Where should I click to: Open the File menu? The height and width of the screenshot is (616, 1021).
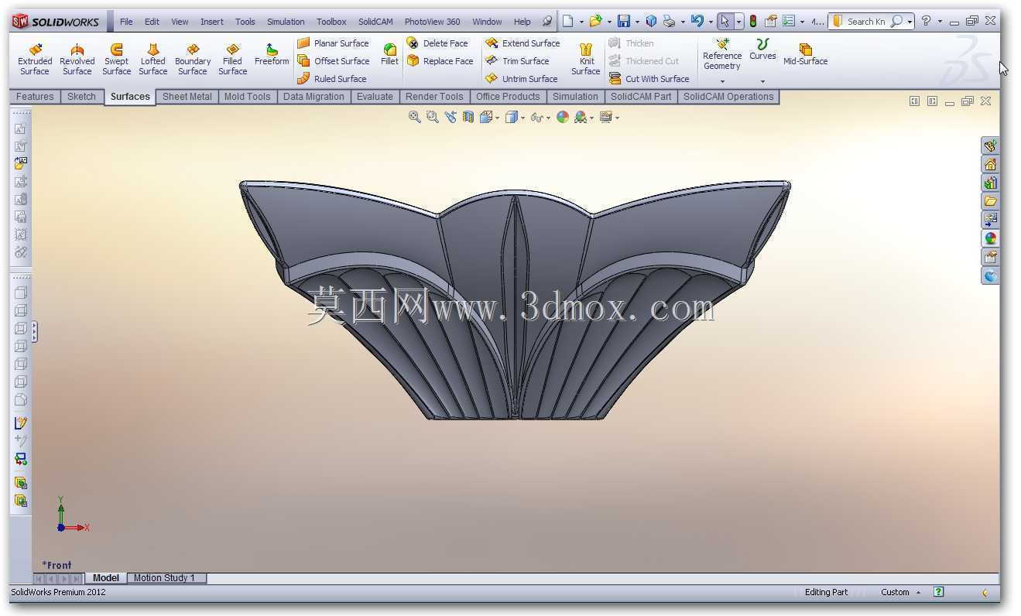click(x=126, y=22)
